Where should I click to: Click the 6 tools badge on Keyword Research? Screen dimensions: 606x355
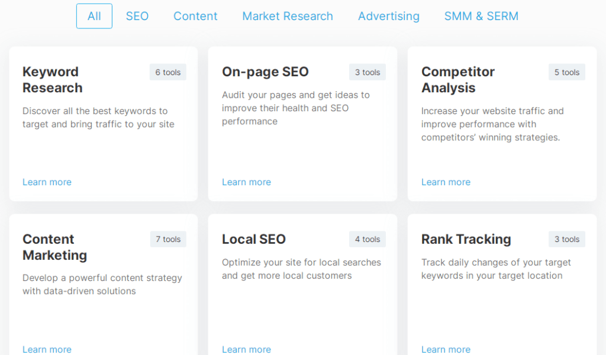[167, 72]
